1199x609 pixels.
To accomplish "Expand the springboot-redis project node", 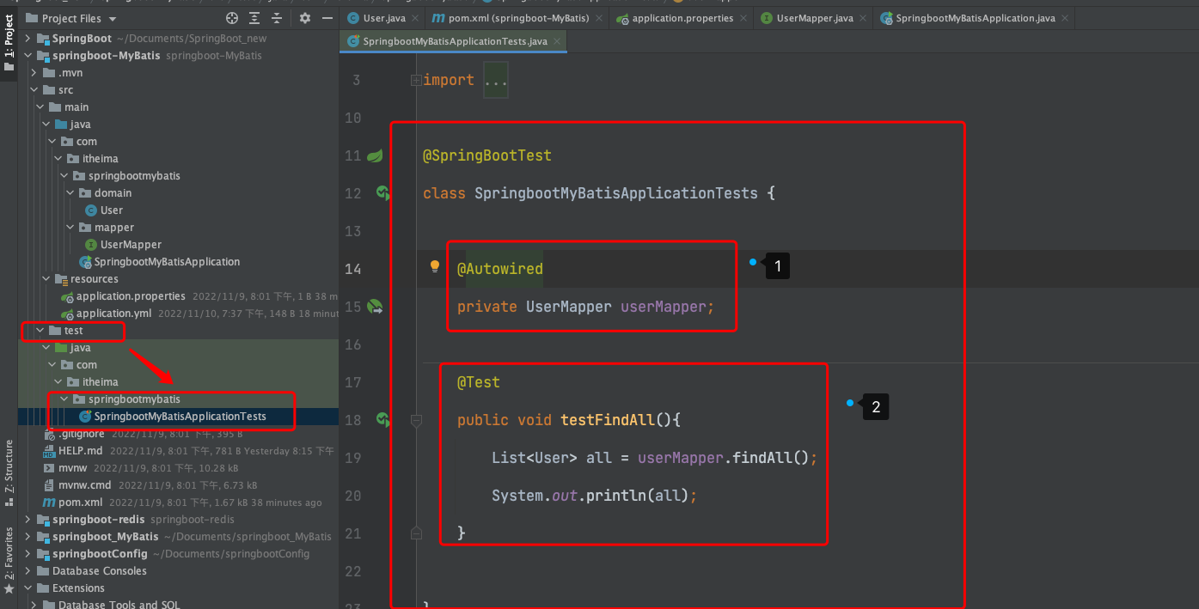I will 28,520.
